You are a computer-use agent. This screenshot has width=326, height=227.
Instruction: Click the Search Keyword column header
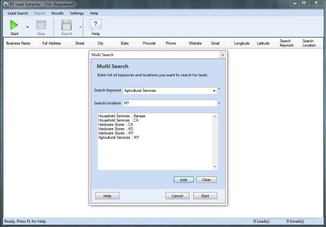click(x=287, y=43)
